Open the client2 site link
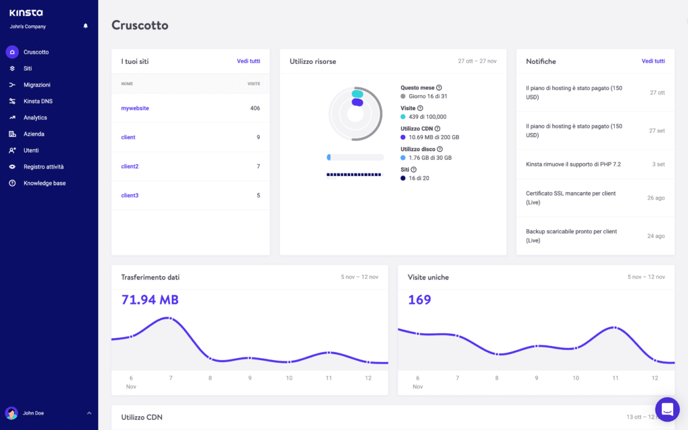Screen dimensions: 688x430 (130, 167)
